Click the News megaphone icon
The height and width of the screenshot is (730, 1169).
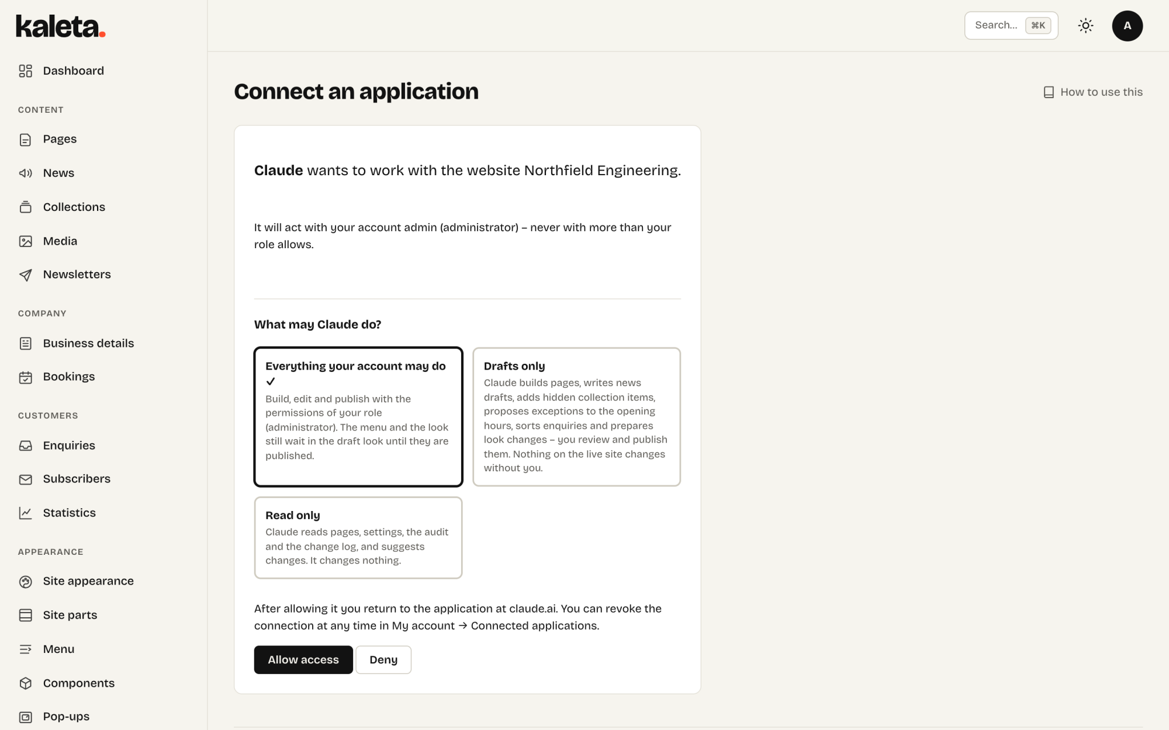pos(25,173)
